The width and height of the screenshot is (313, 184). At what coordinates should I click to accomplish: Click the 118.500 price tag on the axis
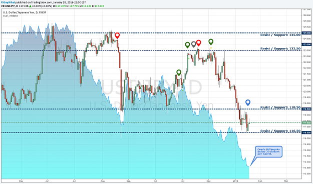306,109
